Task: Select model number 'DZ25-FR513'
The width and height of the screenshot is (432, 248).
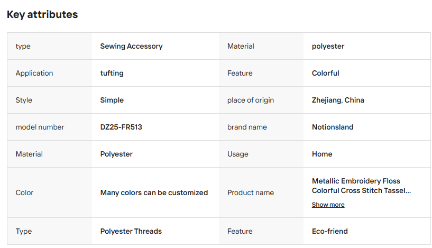Action: [x=121, y=127]
